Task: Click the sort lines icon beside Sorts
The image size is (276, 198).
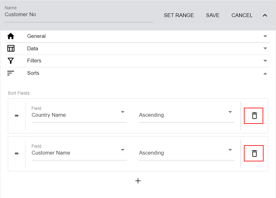Action: pos(10,73)
